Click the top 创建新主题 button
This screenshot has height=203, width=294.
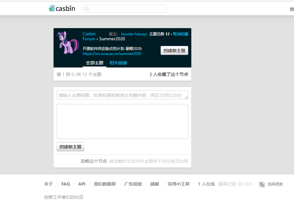pos(174,50)
